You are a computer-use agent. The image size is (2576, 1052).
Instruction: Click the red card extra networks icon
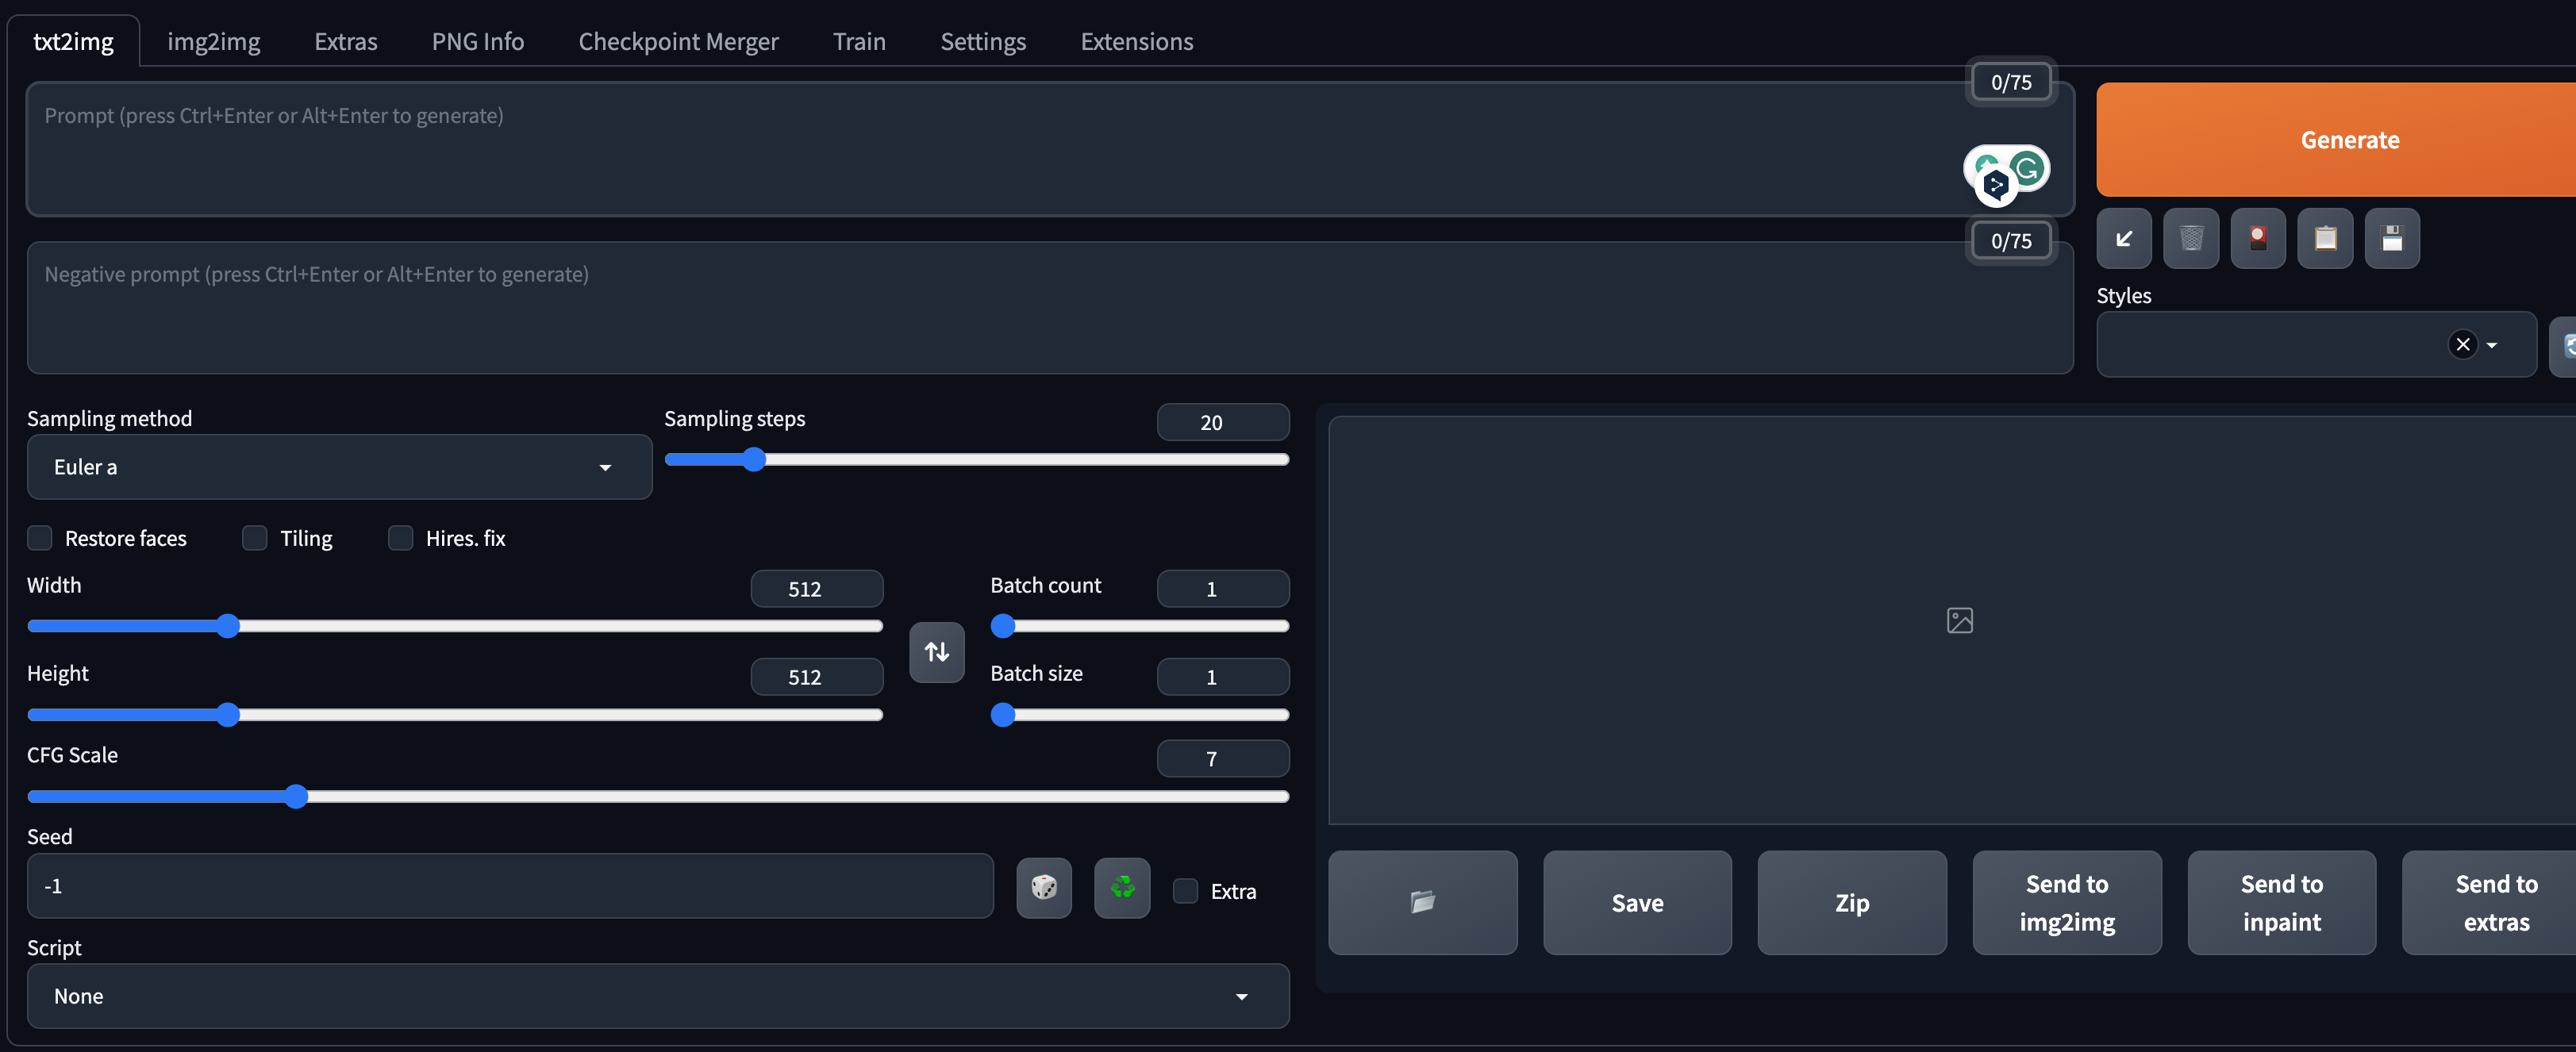(2257, 238)
